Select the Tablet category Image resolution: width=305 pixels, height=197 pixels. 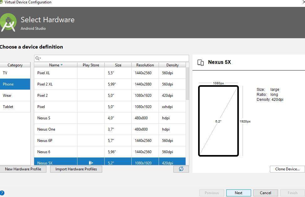15,107
